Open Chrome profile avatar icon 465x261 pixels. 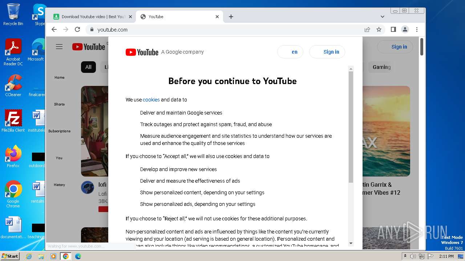pyautogui.click(x=405, y=29)
